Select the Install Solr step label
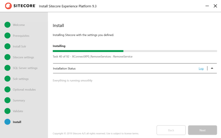This screenshot has height=138, width=221. click(20, 46)
